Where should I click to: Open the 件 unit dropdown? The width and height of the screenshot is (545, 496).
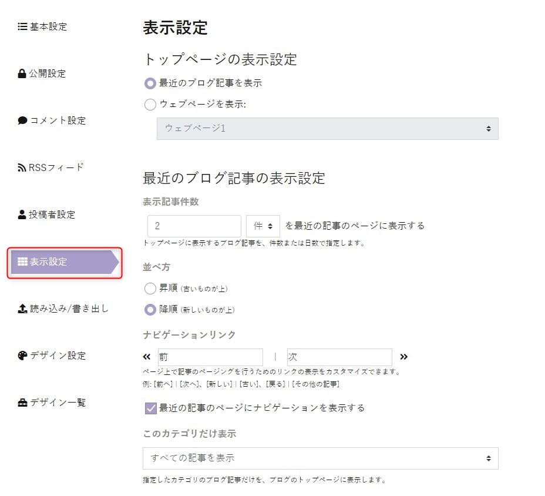(x=263, y=226)
